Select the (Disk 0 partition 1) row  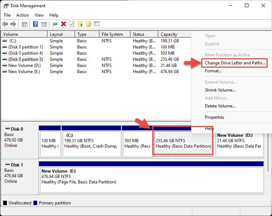click(96, 47)
